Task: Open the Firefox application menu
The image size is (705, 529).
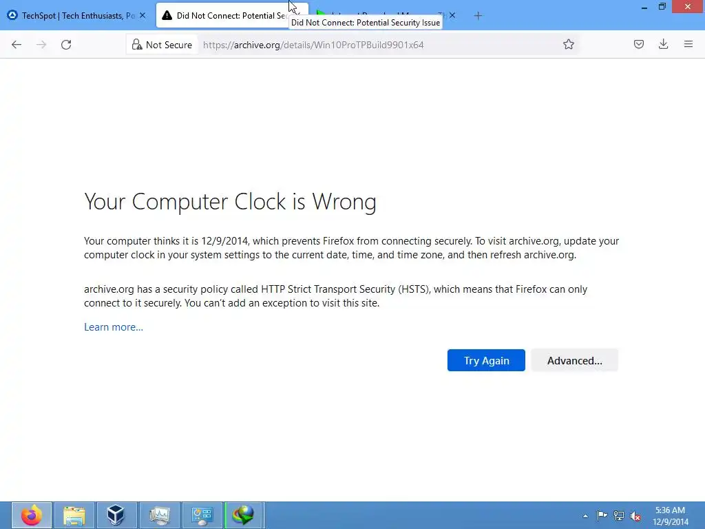Action: 688,44
